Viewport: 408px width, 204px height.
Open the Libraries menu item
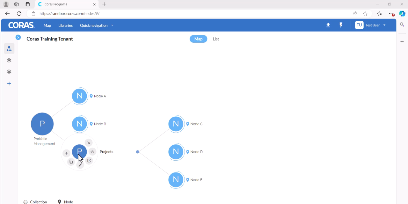(x=65, y=25)
